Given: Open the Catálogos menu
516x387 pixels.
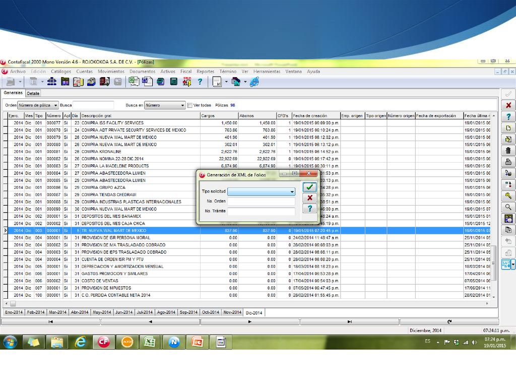Looking at the screenshot, I should tap(61, 72).
